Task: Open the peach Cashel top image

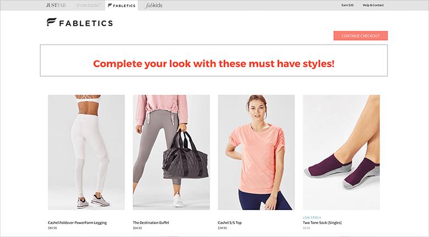Action: click(256, 152)
